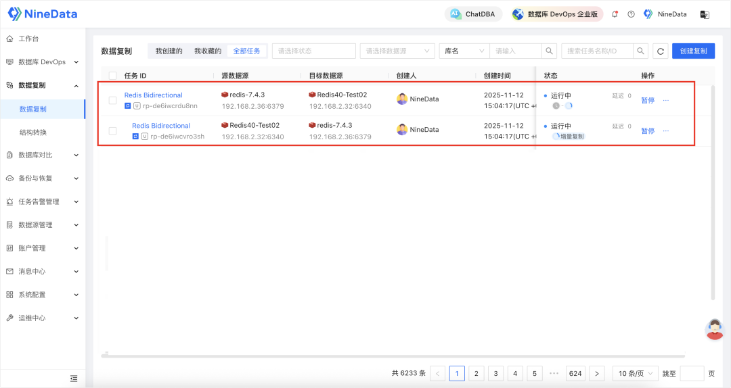The width and height of the screenshot is (731, 388).
Task: Click the page jump input field
Action: pos(692,373)
